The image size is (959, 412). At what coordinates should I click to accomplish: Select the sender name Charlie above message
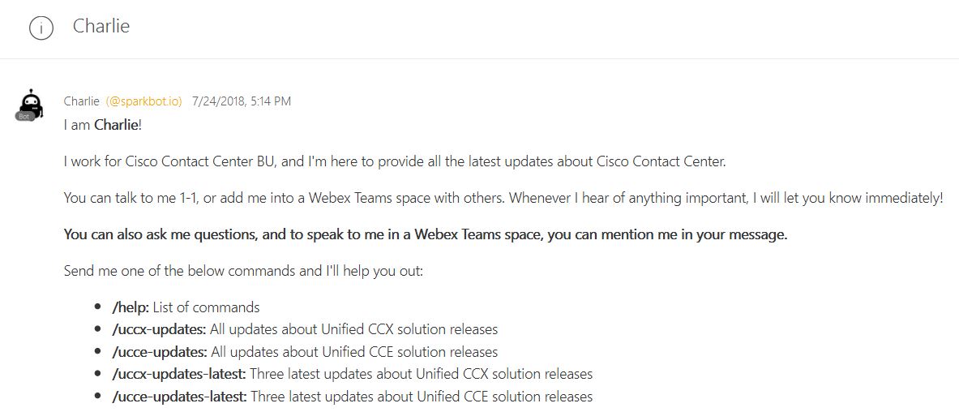point(81,101)
